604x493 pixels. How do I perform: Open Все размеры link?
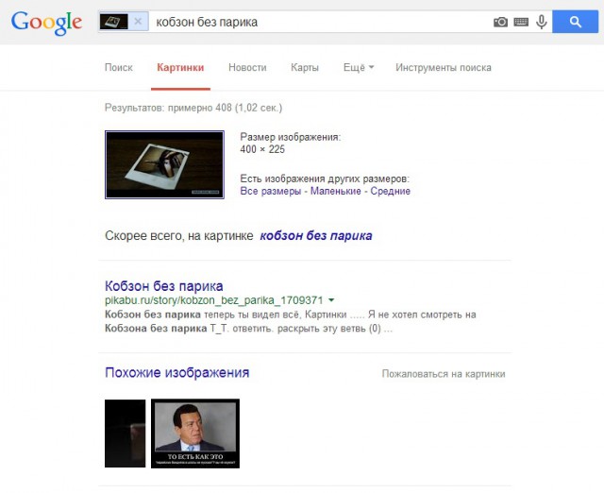point(271,191)
